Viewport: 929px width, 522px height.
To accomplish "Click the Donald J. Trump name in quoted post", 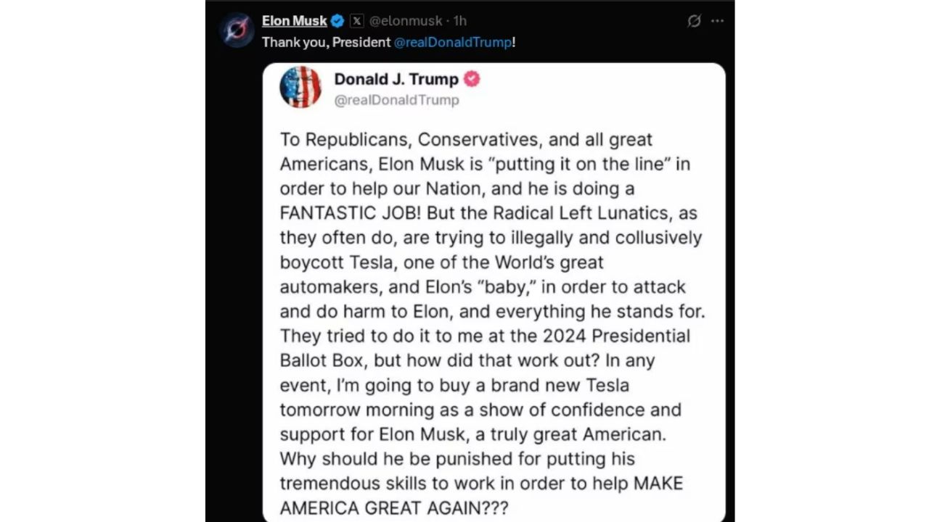I will [x=396, y=79].
